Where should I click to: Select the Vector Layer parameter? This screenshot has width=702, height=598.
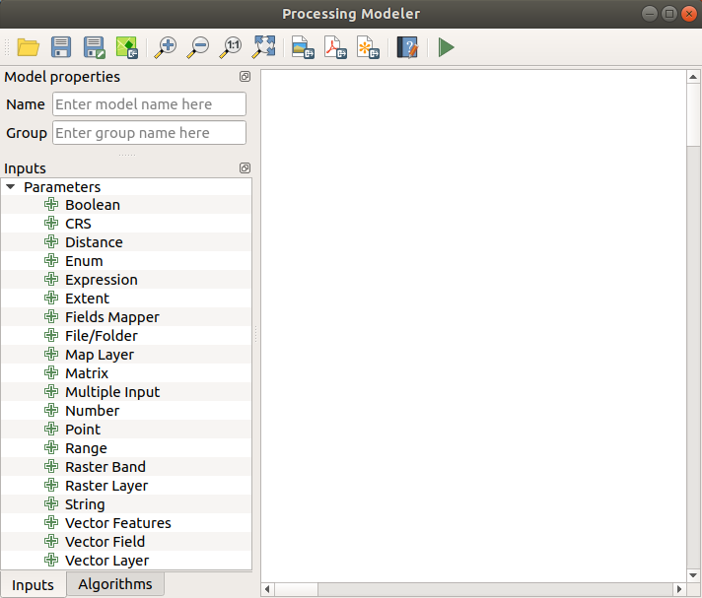[106, 561]
